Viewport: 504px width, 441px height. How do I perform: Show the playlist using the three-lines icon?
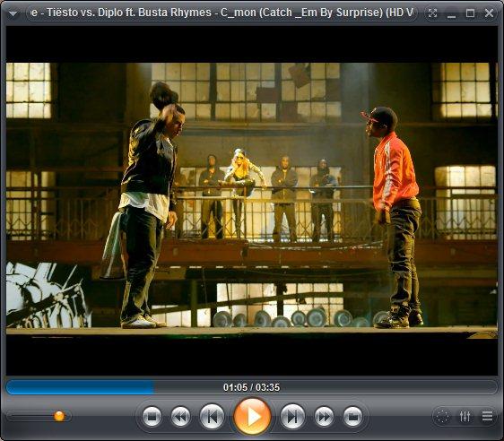point(487,416)
